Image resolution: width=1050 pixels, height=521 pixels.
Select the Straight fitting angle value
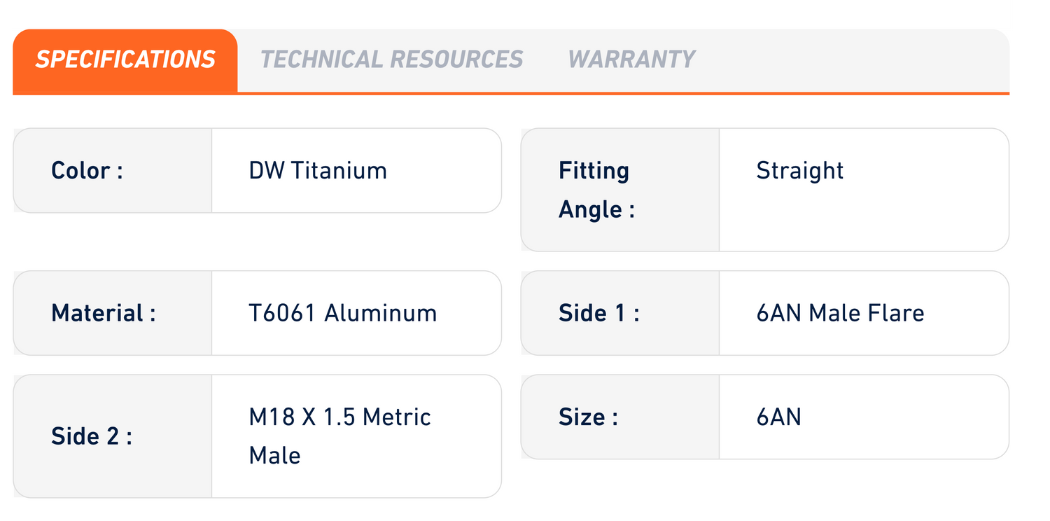pos(800,170)
